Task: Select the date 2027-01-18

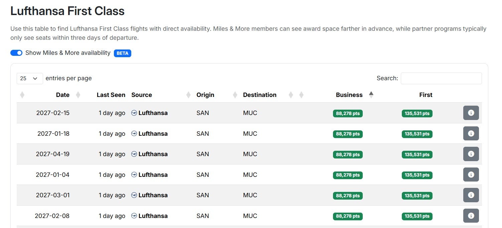Action: coord(53,134)
